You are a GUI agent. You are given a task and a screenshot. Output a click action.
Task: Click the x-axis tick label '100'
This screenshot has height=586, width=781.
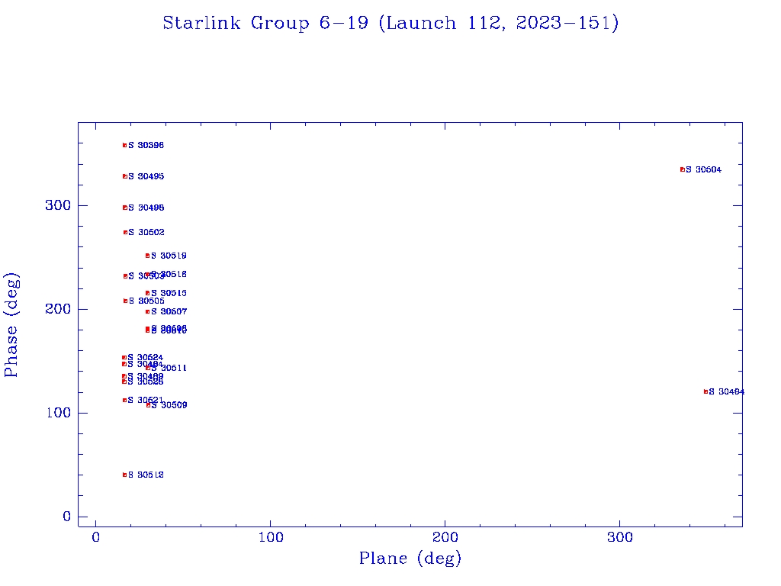[271, 537]
